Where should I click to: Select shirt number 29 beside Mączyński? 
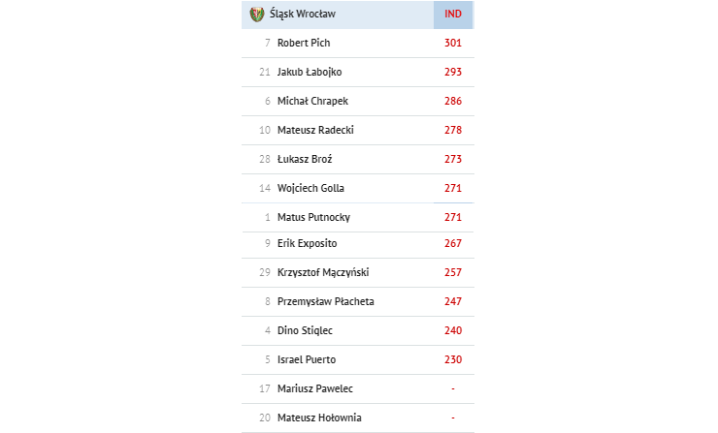(265, 272)
